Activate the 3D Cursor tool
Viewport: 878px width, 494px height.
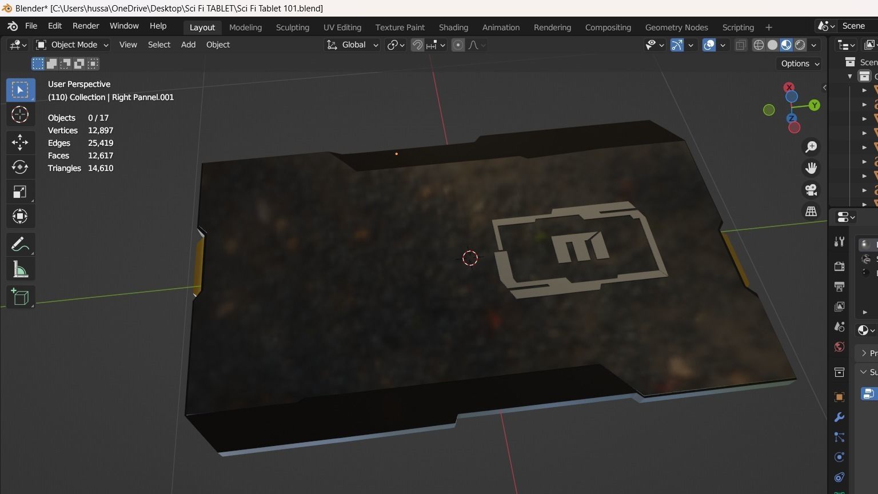[21, 114]
